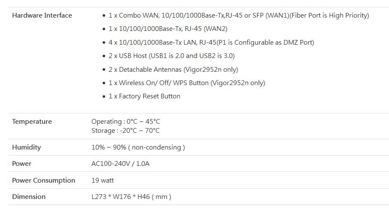
Task: Select the USB Host bullet line
Action: click(171, 56)
